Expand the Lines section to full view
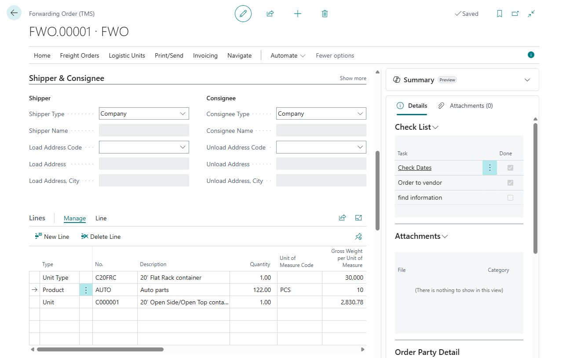The height and width of the screenshot is (358, 566). [358, 218]
